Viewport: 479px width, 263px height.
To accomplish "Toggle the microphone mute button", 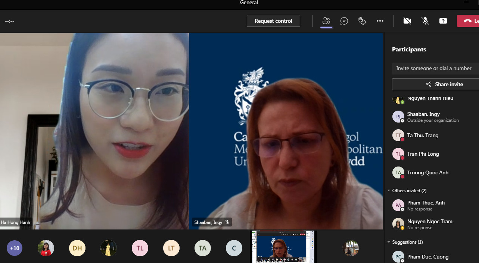I will pyautogui.click(x=425, y=21).
